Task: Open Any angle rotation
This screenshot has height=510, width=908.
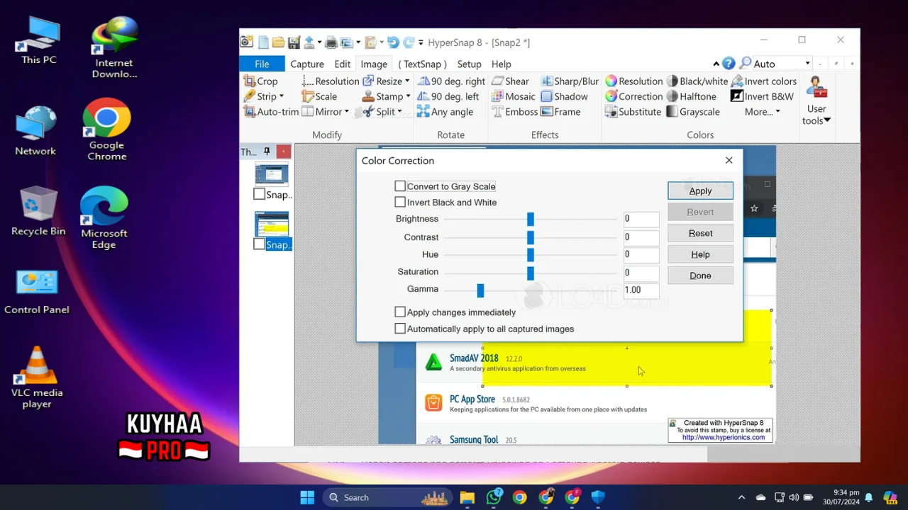Action: point(445,112)
